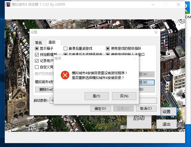Image resolution: width=191 pixels, height=147 pixels.
Task: Toggle the 记录用户 checkbox
Action: [37, 61]
